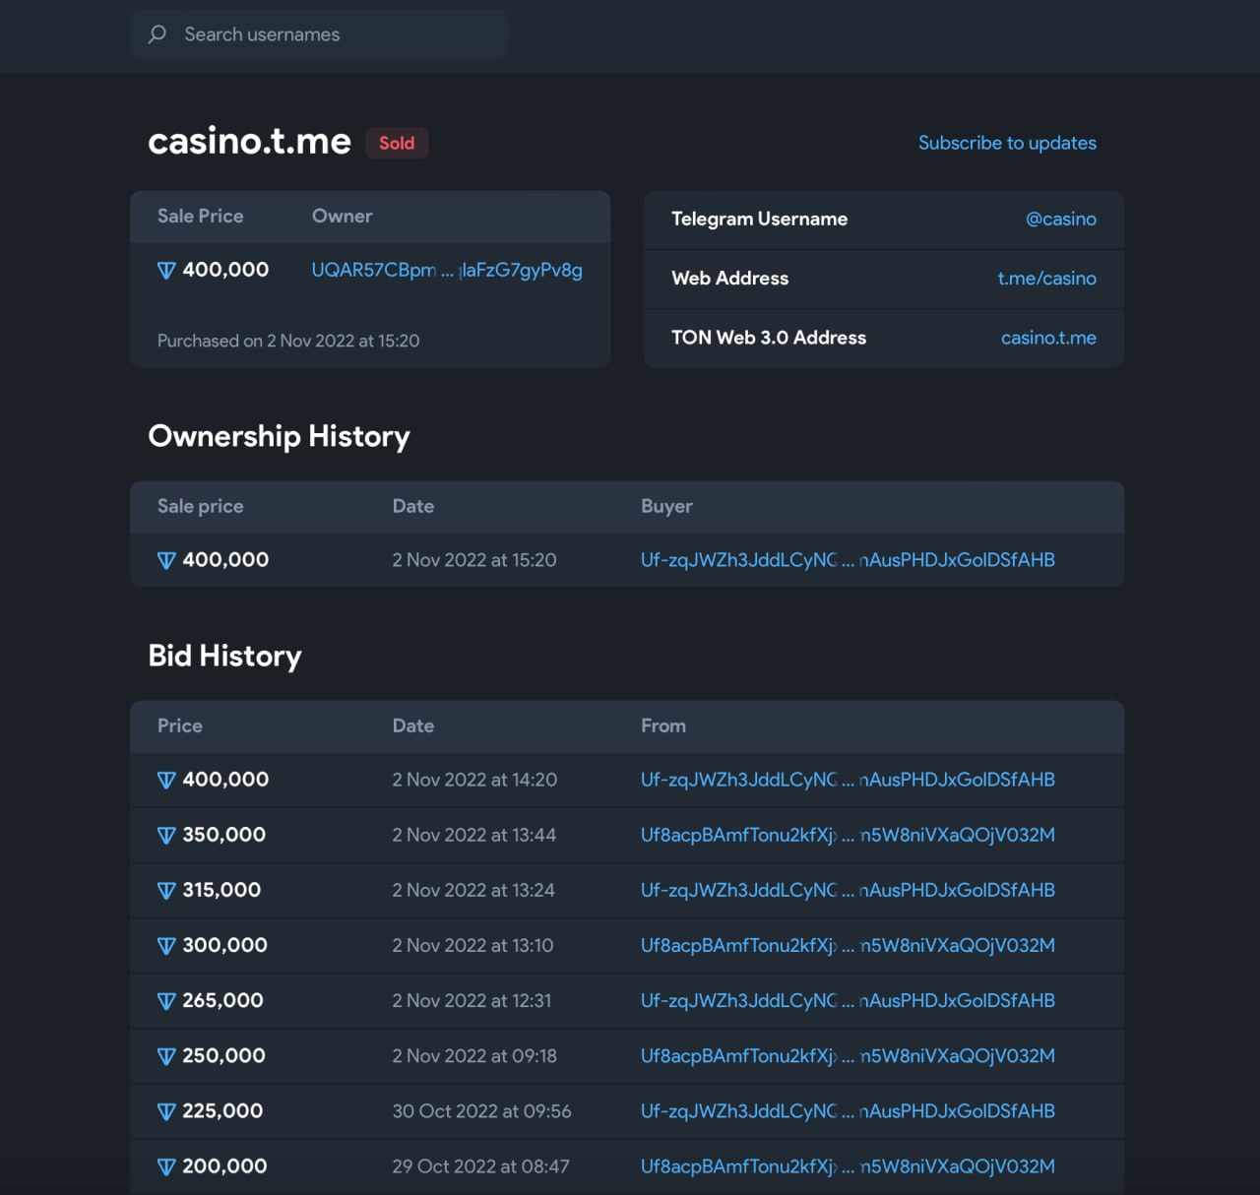Screen dimensions: 1260x1195
Task: Open bidder address for 250,000 bid
Action: point(848,1055)
